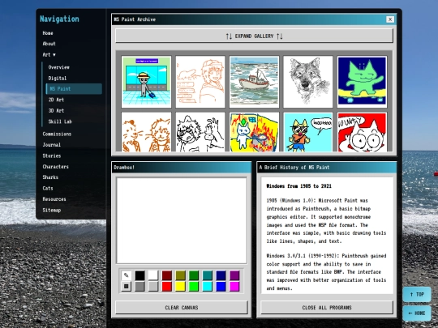The image size is (438, 328).
Task: Jump to top with the Top button
Action: 417,294
